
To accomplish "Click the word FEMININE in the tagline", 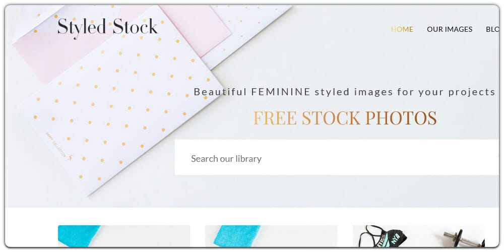I will pyautogui.click(x=281, y=92).
